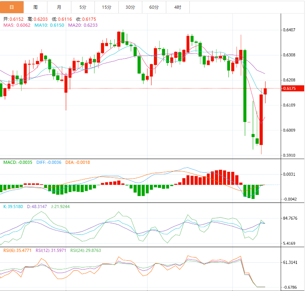305x291 pixels.
Task: Select the 60分 timeframe tab
Action: coord(154,7)
